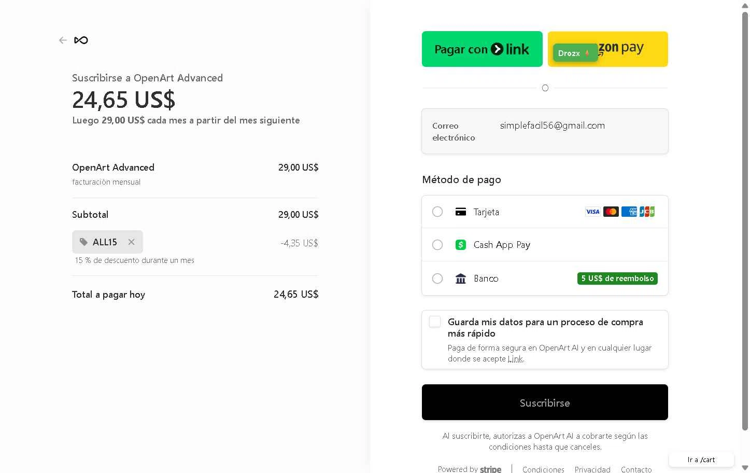Click the 5 US$ de reembolso badge
750x473 pixels.
tap(617, 279)
